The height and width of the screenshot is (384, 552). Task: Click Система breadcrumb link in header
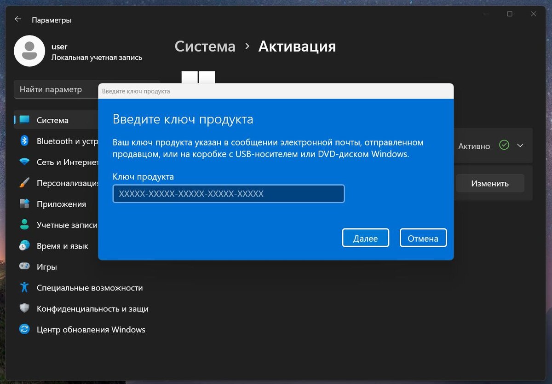point(205,47)
